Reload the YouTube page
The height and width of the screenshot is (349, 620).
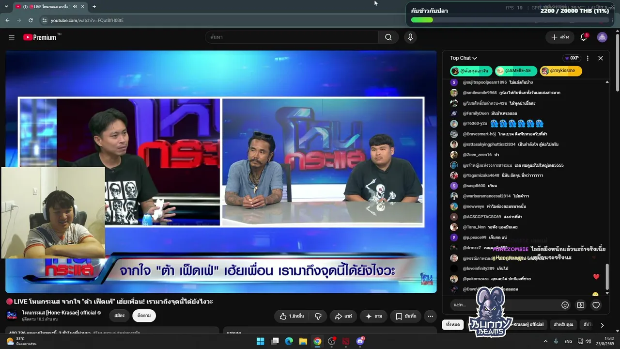pos(31,20)
